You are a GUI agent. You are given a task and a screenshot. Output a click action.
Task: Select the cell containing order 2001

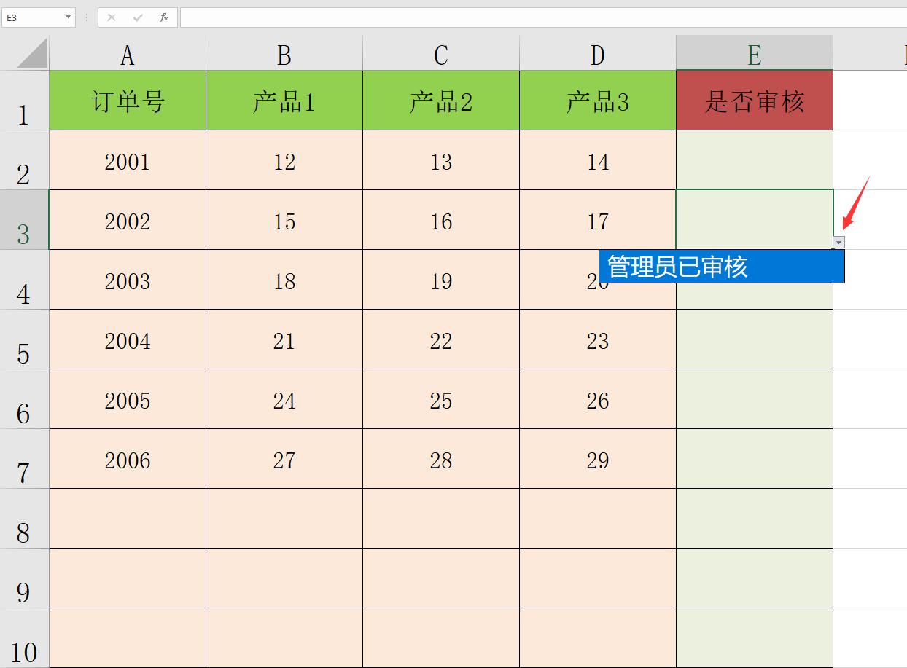click(x=127, y=161)
